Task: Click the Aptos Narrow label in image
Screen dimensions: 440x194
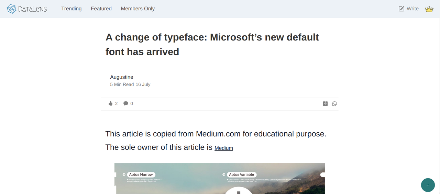Action: click(x=141, y=174)
